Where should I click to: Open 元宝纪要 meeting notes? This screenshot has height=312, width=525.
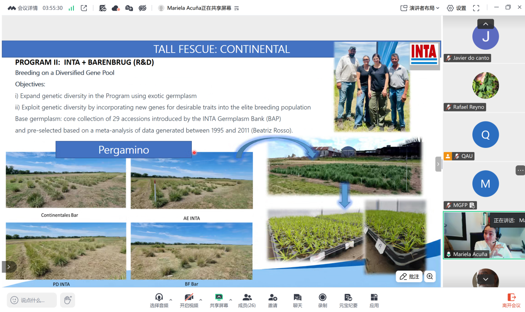(348, 300)
